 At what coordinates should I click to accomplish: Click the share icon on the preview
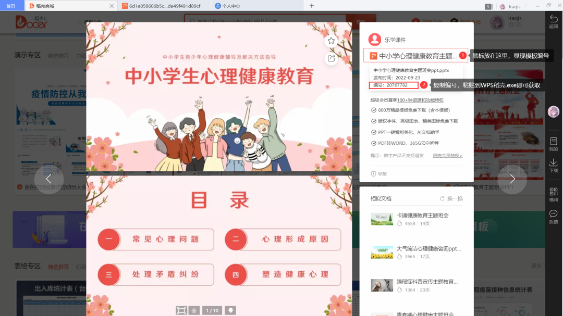pyautogui.click(x=331, y=58)
